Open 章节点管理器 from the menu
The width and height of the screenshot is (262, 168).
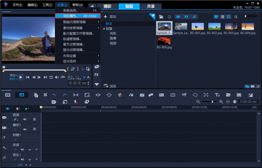[78, 44]
